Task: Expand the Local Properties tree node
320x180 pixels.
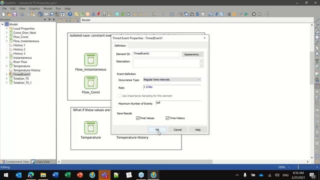Action: (x=6, y=28)
